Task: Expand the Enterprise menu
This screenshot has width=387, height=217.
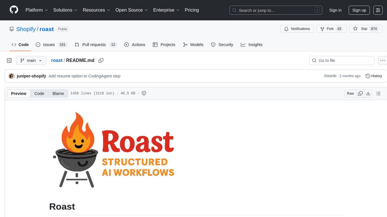Action: pos(166,10)
